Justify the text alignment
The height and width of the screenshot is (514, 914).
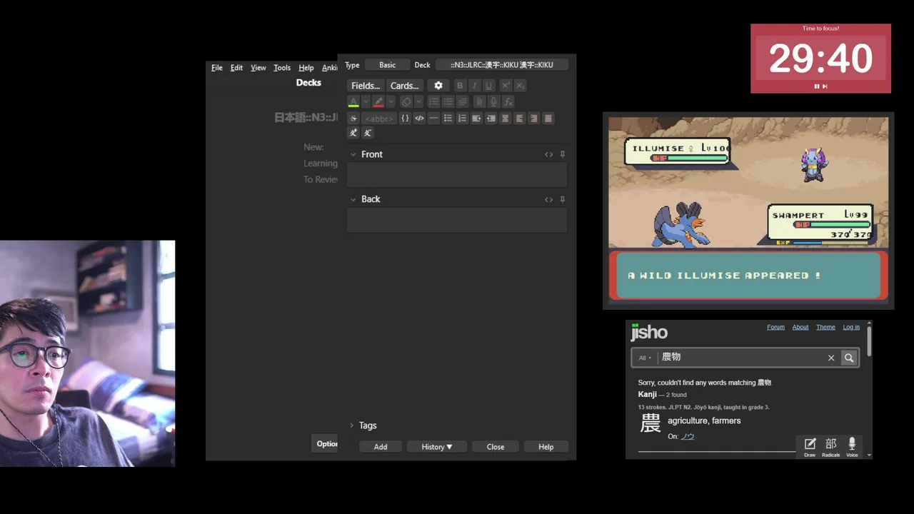[x=548, y=119]
